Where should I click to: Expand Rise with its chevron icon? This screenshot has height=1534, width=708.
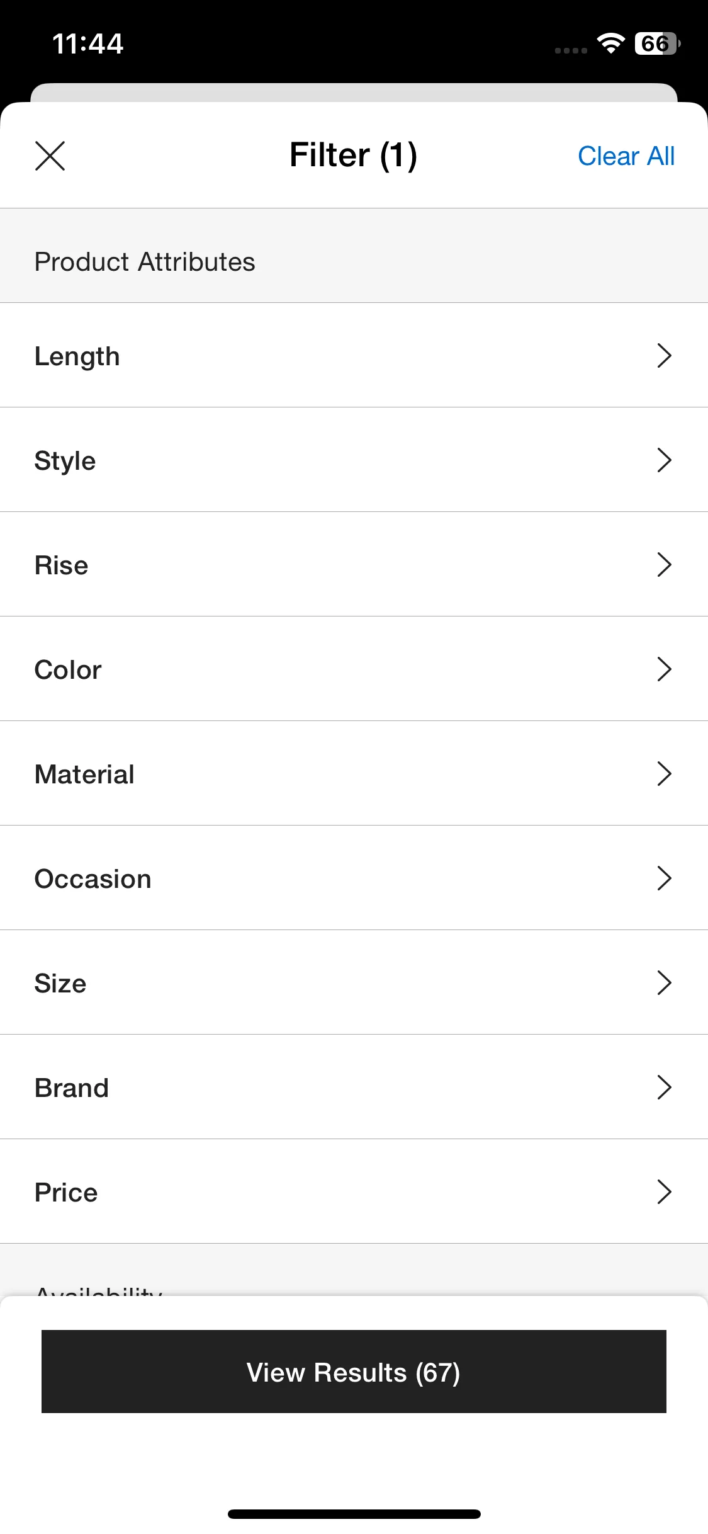[664, 565]
